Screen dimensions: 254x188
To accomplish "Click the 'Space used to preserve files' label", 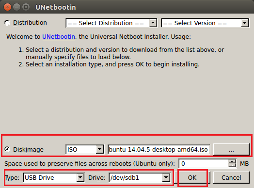I will coord(90,164).
